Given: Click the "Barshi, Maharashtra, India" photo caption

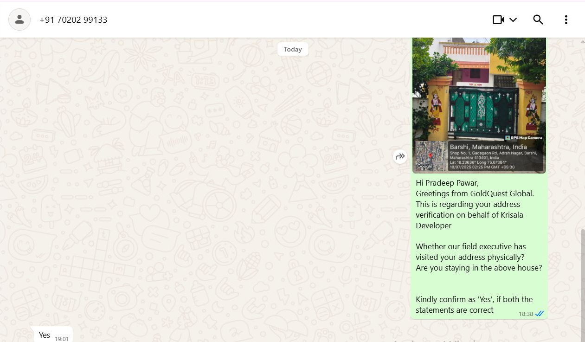Looking at the screenshot, I should point(488,147).
